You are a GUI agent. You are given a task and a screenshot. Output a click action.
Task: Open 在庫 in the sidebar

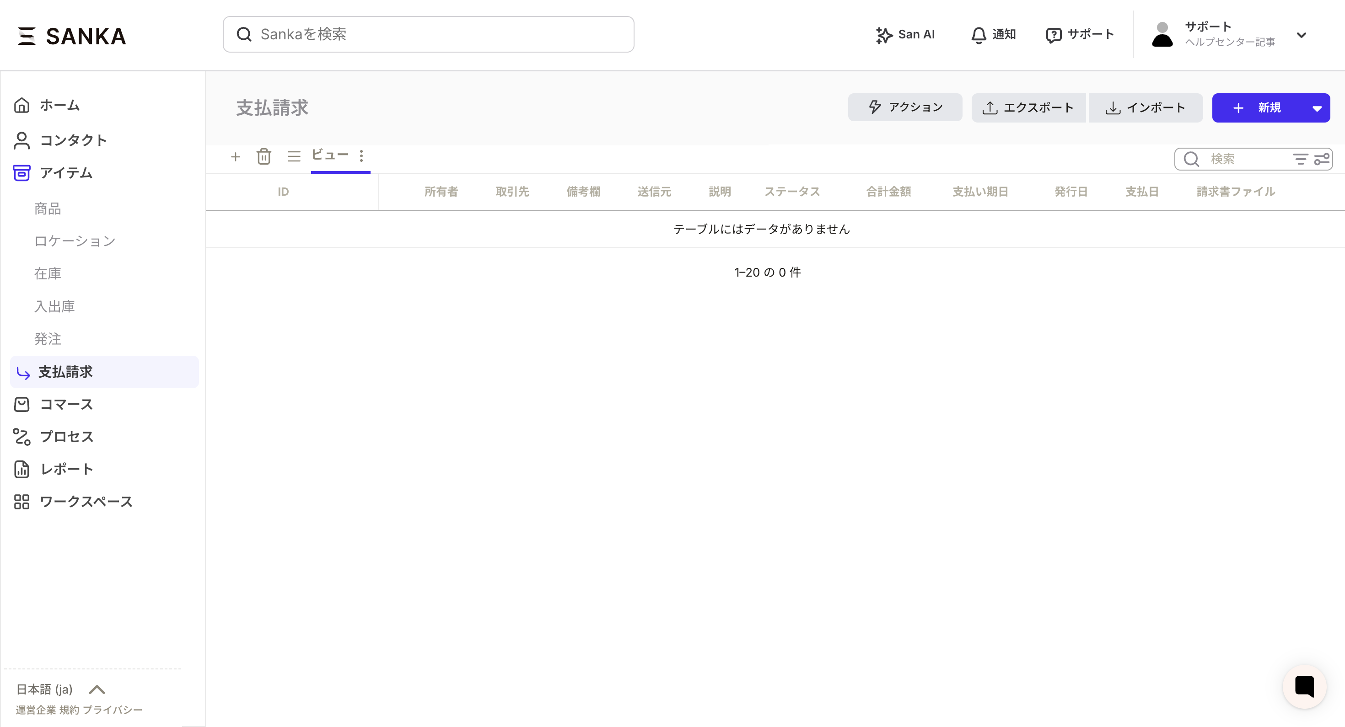[x=48, y=273]
